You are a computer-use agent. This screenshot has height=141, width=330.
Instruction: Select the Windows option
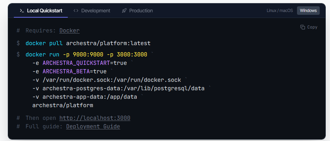[308, 10]
